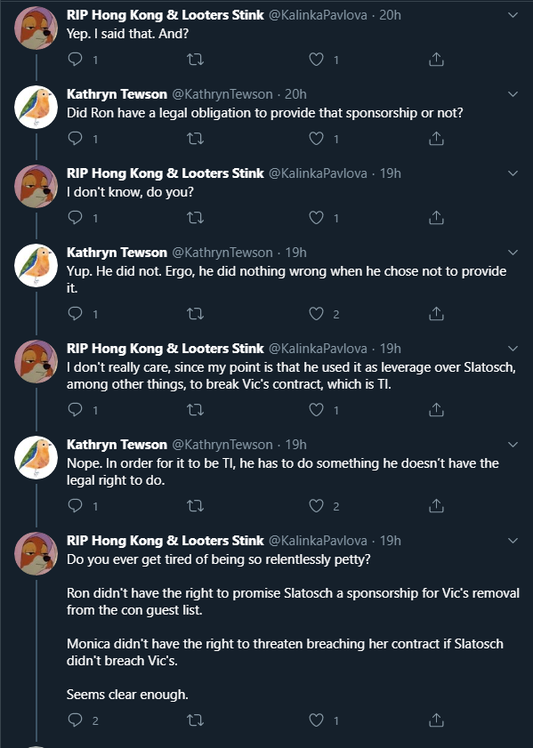This screenshot has width=533, height=748.
Task: Open the fox avatar on "I don't really care" tweet
Action: pos(36,361)
